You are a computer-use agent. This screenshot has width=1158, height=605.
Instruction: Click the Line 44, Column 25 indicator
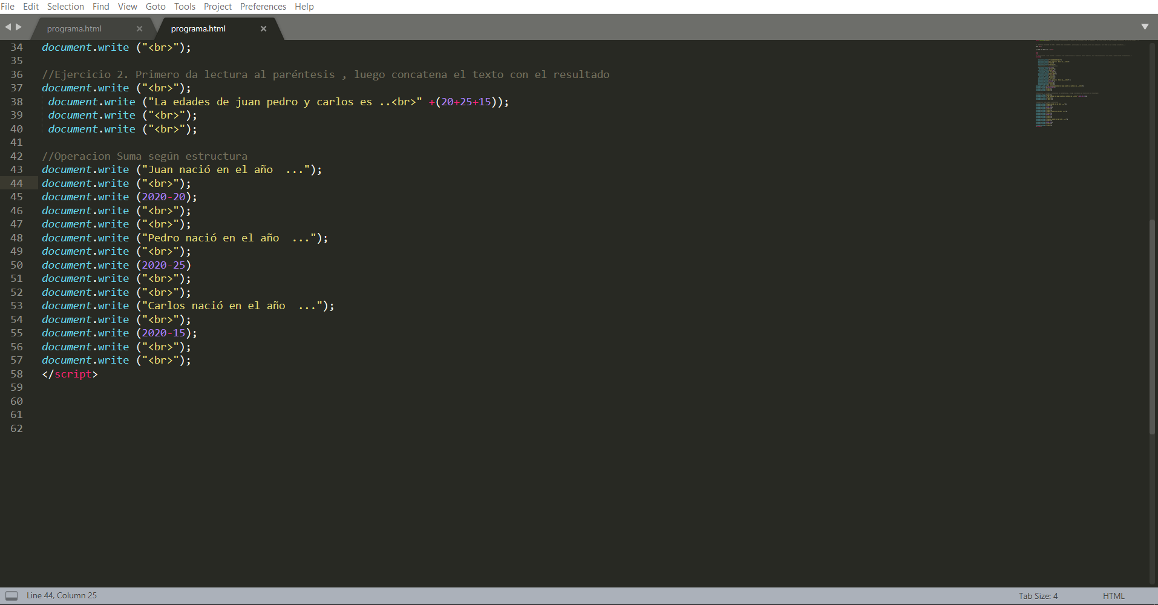pyautogui.click(x=62, y=596)
